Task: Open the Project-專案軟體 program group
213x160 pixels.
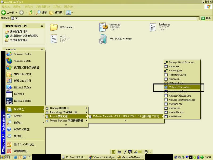Action: click(66, 117)
